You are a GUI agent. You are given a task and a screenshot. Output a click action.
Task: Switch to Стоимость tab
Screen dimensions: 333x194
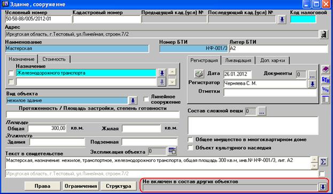point(54,59)
